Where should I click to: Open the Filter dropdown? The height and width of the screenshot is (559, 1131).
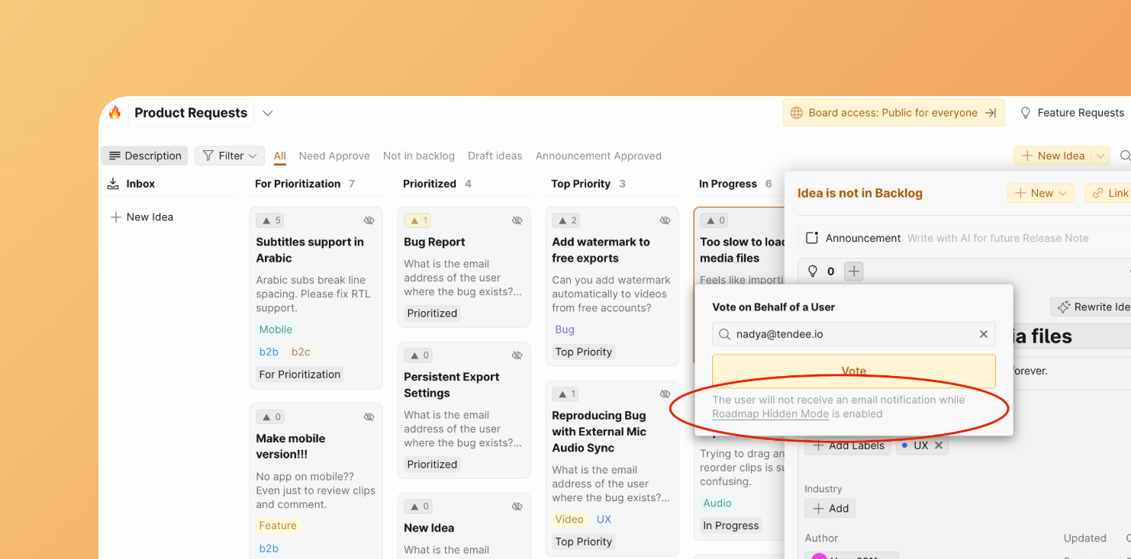230,156
